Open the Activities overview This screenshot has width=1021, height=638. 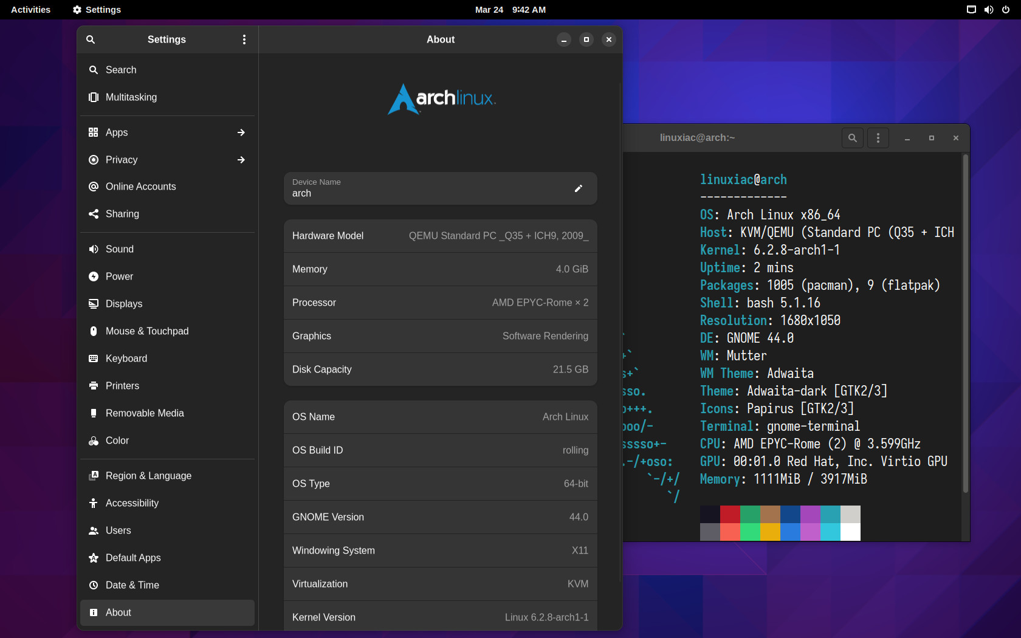31,10
